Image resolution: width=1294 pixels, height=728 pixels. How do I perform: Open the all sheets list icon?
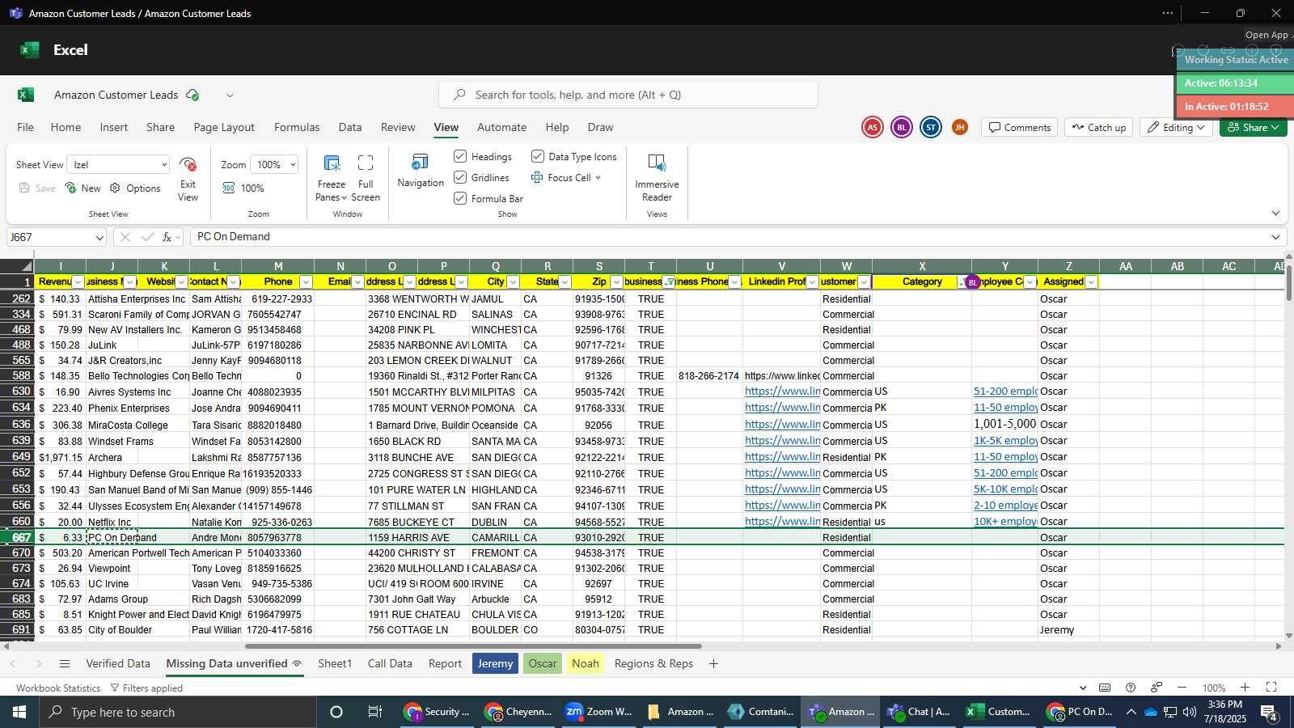pyautogui.click(x=65, y=664)
